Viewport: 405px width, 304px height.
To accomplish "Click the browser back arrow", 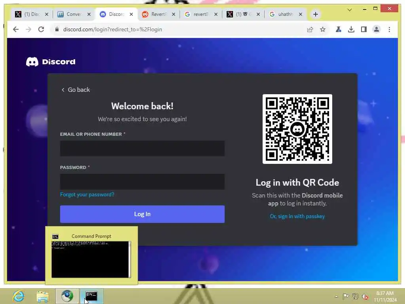I will (16, 29).
